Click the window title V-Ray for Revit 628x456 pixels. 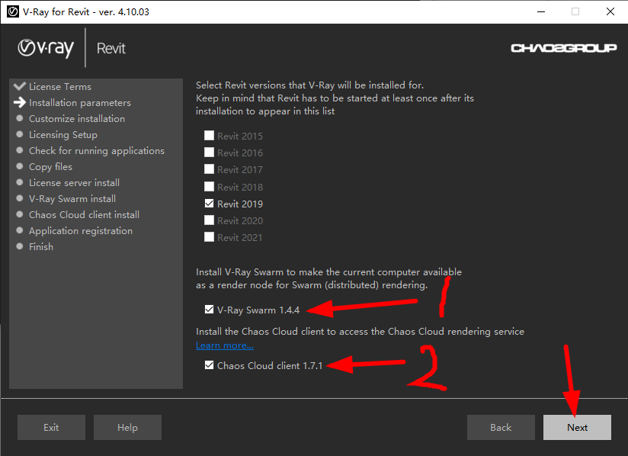pos(86,12)
